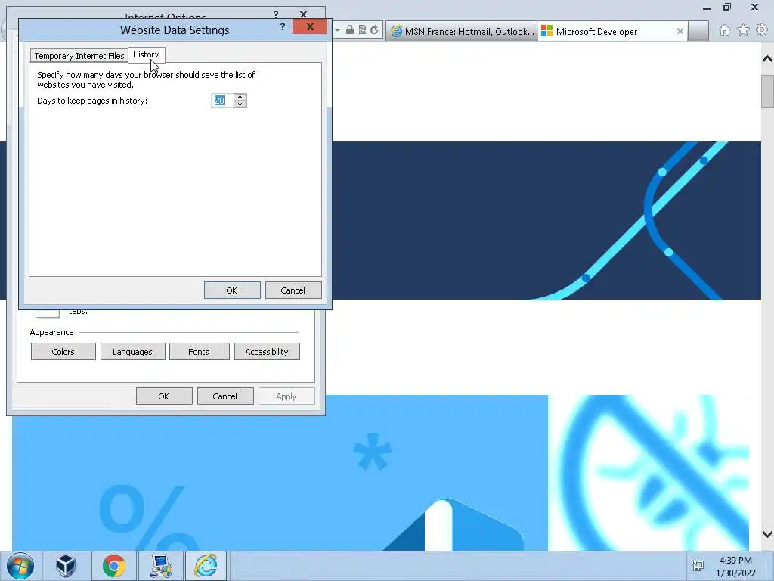
Task: Click the days in history number field
Action: coord(221,101)
